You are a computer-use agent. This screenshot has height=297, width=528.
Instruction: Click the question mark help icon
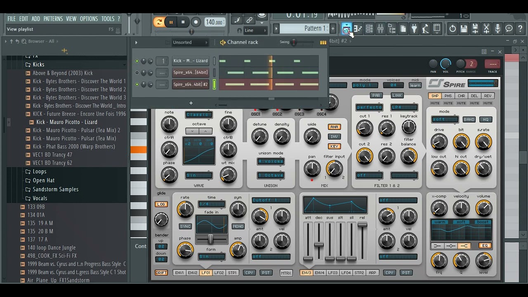point(521,28)
